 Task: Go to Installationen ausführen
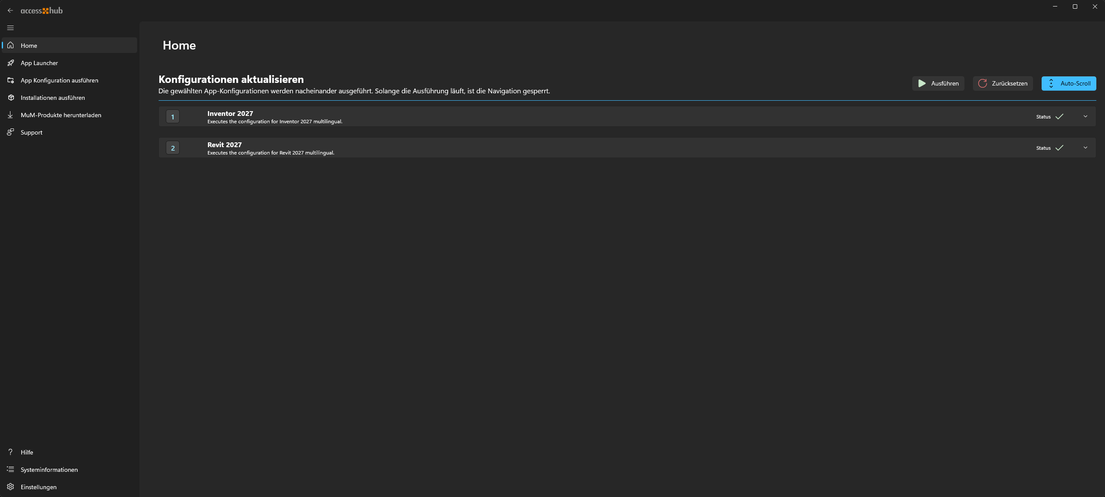(69, 98)
